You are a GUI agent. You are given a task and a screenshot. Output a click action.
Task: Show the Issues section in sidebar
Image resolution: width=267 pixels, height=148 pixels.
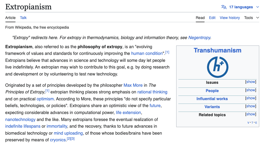(x=251, y=82)
